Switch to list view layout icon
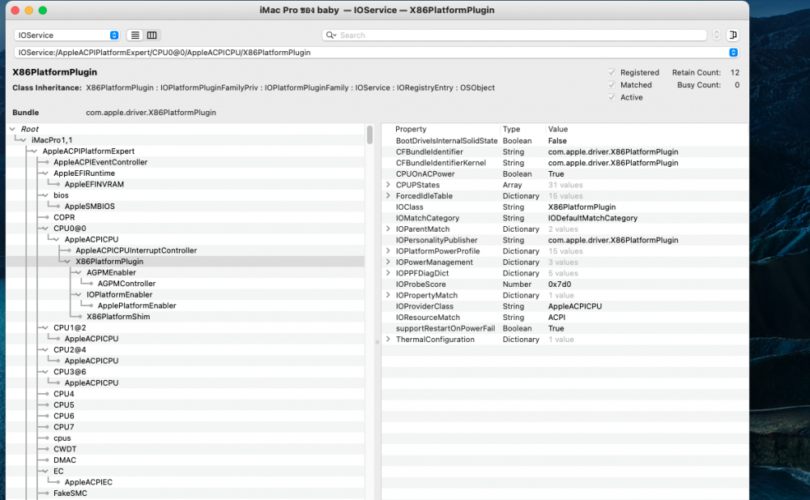Viewport: 810px width, 500px height. pos(134,35)
